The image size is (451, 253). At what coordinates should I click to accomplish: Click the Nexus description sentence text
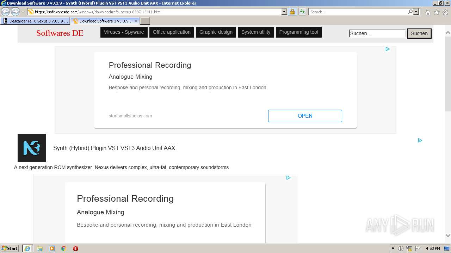point(121,167)
